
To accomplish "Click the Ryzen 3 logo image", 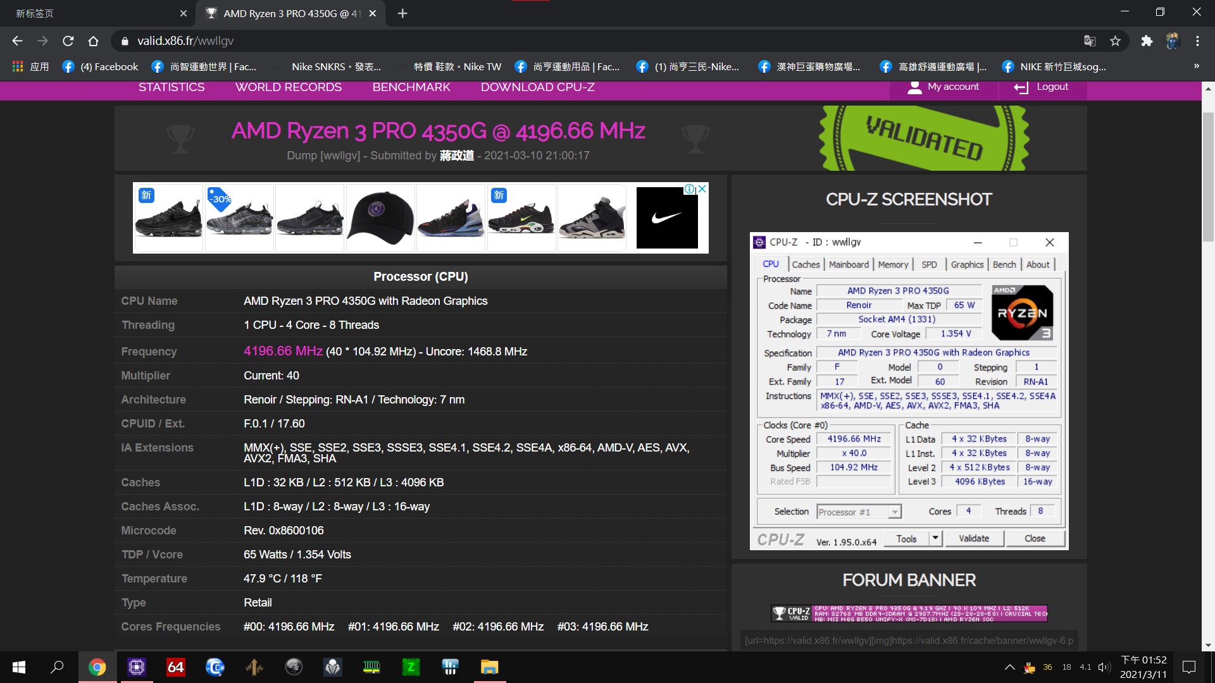I will pyautogui.click(x=1022, y=313).
